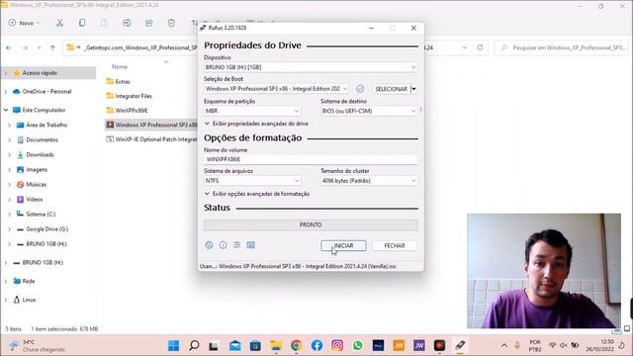Open WhatsApp from taskbar

click(357, 345)
